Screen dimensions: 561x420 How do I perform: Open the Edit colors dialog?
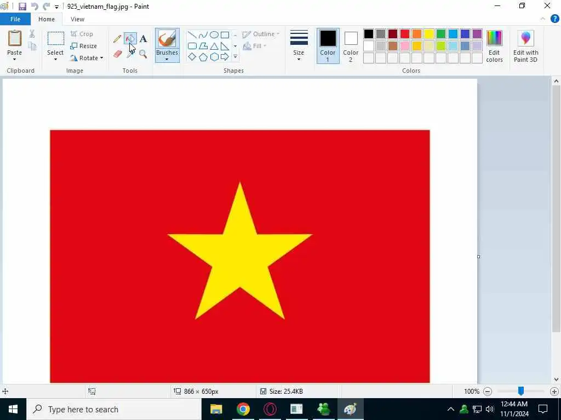pos(495,46)
